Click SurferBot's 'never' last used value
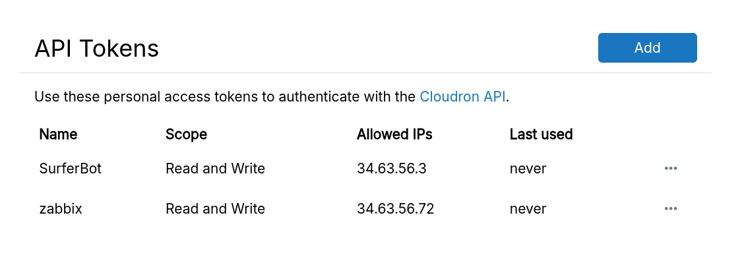 (x=528, y=168)
